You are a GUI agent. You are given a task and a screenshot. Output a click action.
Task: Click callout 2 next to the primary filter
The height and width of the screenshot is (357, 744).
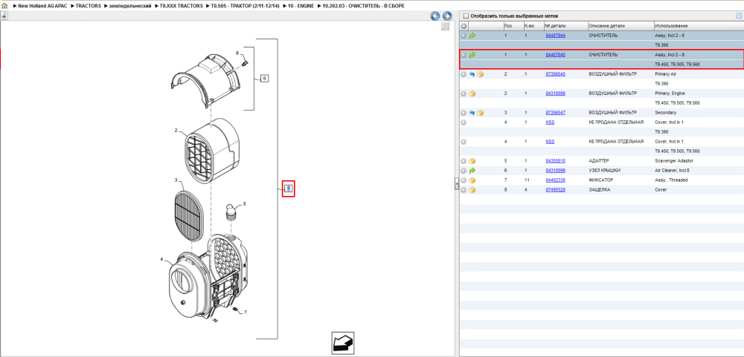pyautogui.click(x=176, y=130)
